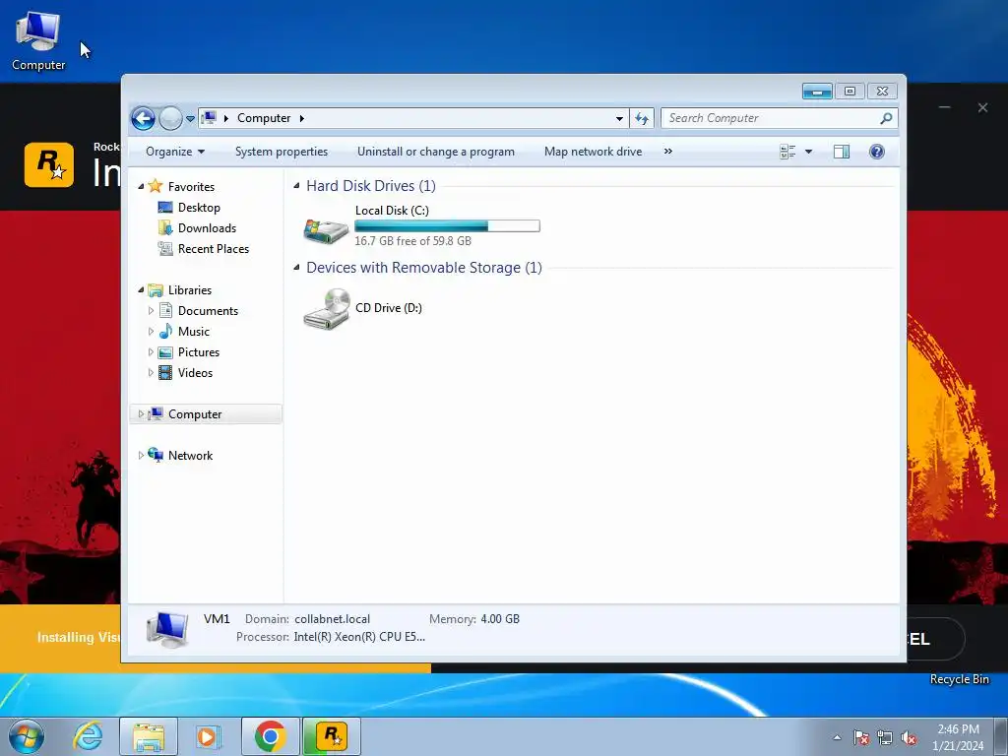Collapse the Libraries section triangle
Viewport: 1008px width, 756px height.
pos(142,290)
